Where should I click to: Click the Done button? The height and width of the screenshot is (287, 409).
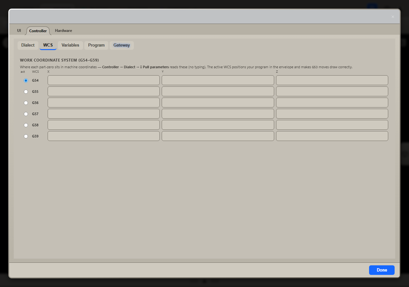click(382, 270)
